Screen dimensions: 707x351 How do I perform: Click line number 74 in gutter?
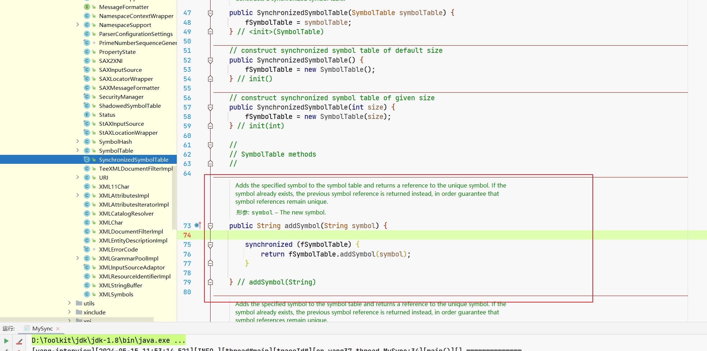[x=187, y=235]
